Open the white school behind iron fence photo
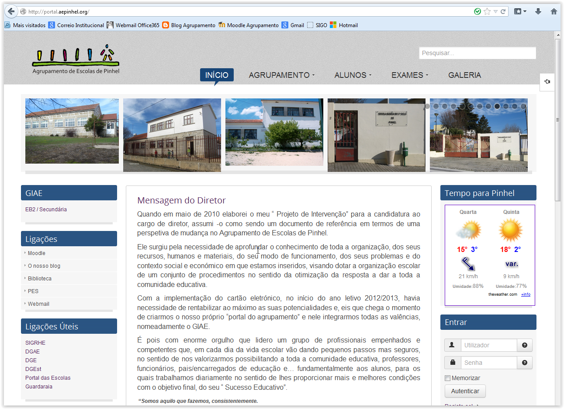 172,135
